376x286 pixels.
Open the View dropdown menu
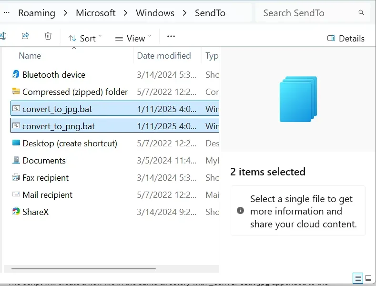133,39
